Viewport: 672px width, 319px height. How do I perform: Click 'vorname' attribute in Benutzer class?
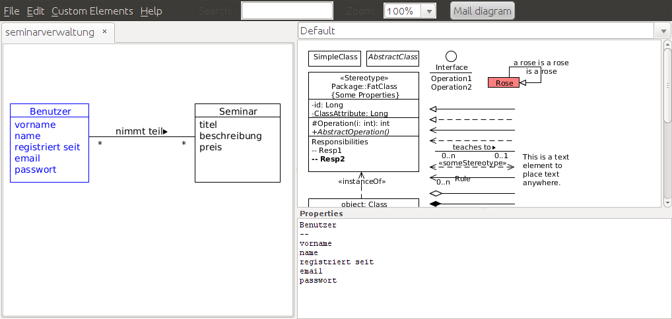(x=35, y=125)
